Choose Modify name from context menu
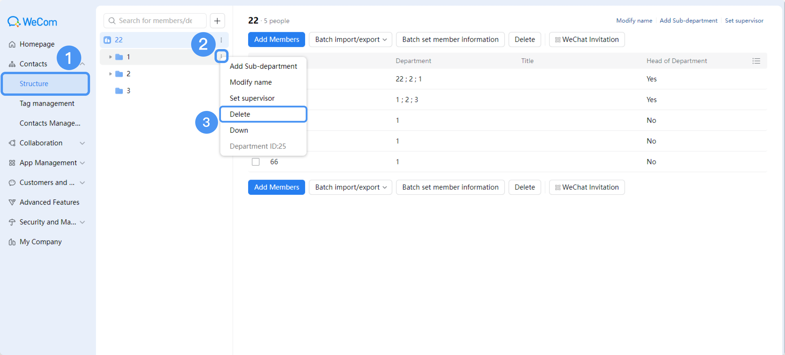785x355 pixels. tap(263, 82)
